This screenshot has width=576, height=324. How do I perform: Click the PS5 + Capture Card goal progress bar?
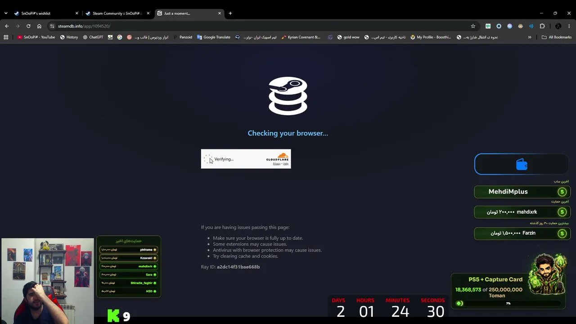[x=508, y=303]
